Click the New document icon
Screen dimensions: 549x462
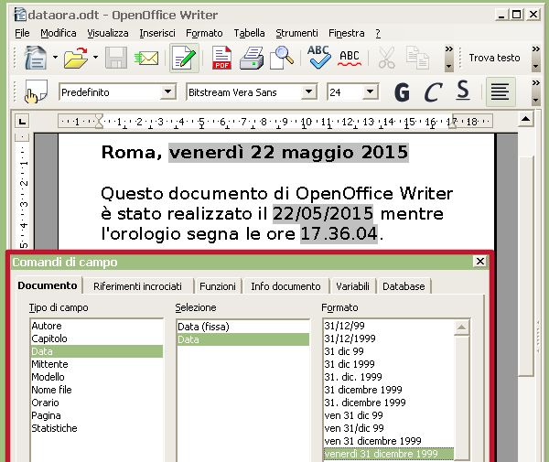click(36, 58)
